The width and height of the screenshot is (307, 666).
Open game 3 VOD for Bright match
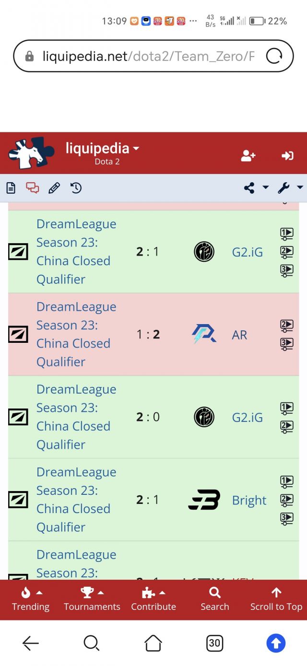coord(286,518)
